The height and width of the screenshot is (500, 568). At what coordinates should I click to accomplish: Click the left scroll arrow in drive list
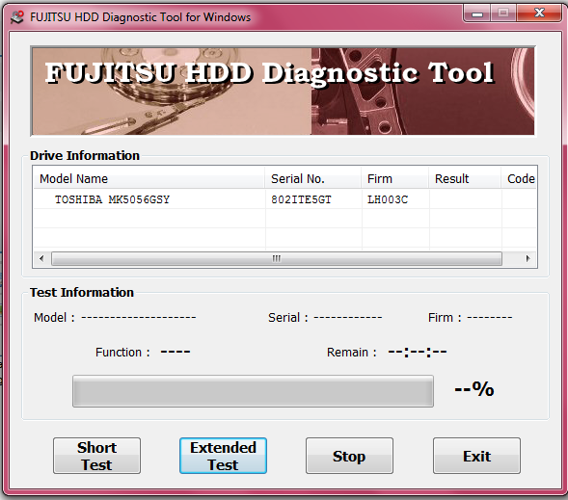tap(41, 258)
